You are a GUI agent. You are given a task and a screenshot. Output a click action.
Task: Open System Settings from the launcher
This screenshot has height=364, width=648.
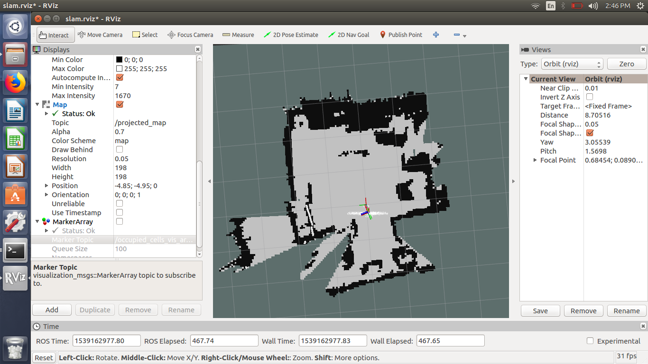coord(16,222)
